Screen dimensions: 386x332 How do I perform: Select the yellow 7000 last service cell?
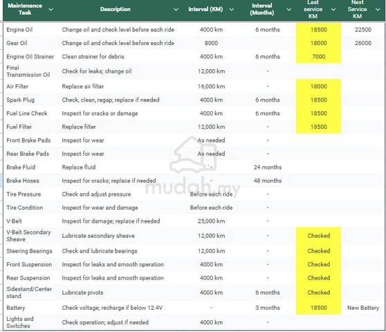(x=318, y=57)
